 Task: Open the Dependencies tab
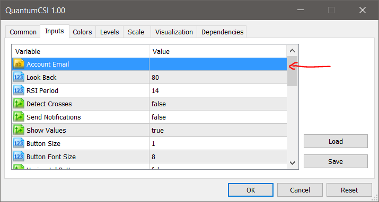click(x=222, y=32)
